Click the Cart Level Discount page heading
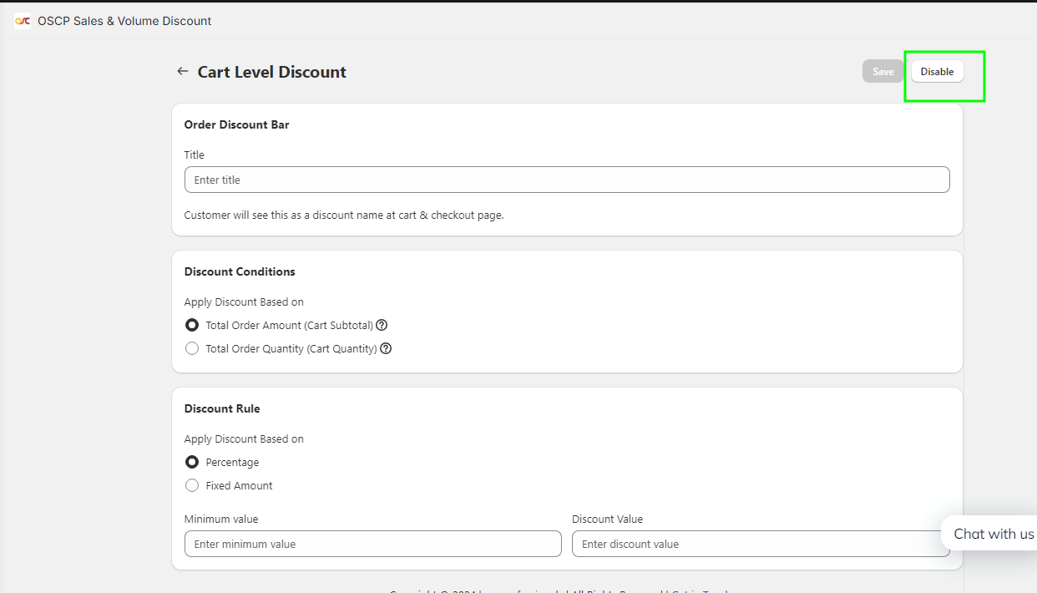This screenshot has width=1037, height=593. 271,72
